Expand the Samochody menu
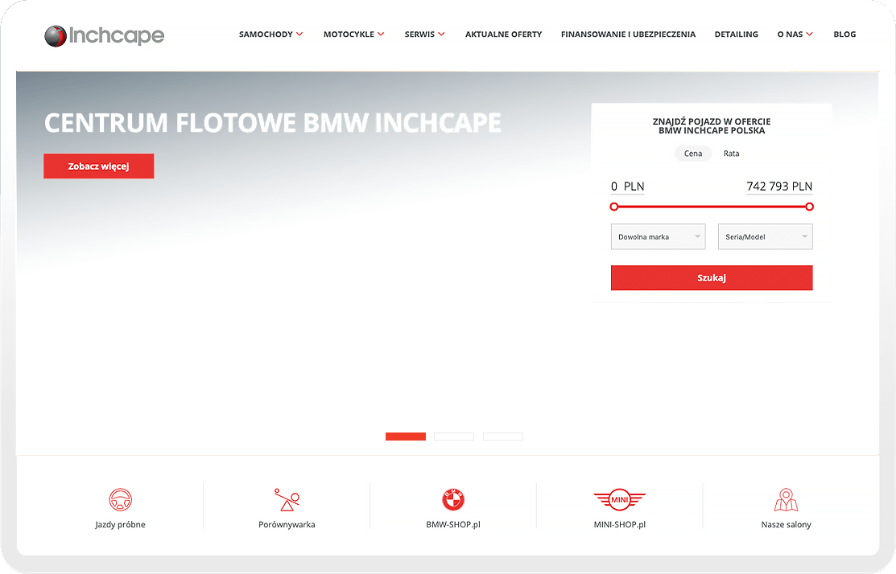 (270, 35)
